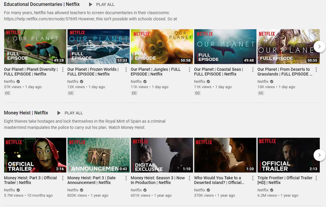Play Money Heist Announcement raft thumbnail
Screen dimensions: 326x207
point(98,155)
